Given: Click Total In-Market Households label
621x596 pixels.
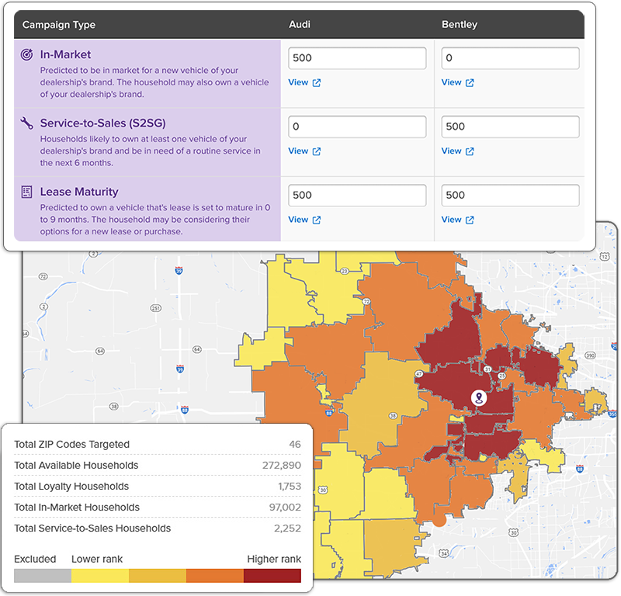Looking at the screenshot, I should point(77,508).
